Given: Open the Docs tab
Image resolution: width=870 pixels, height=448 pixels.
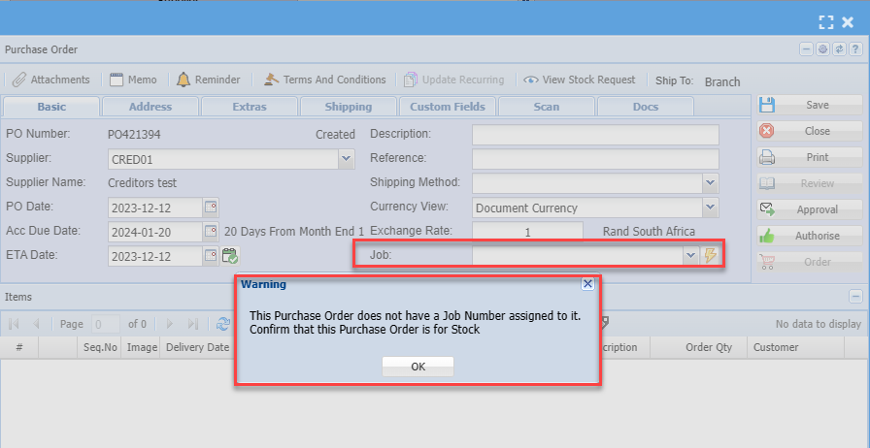Looking at the screenshot, I should pos(646,107).
